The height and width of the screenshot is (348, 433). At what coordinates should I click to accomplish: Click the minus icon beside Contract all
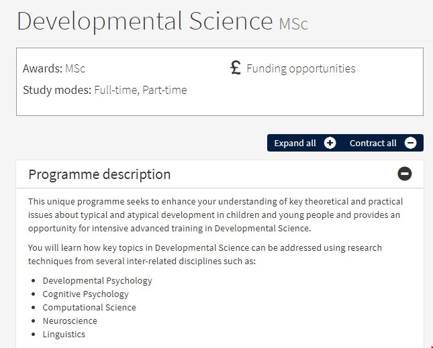[411, 143]
